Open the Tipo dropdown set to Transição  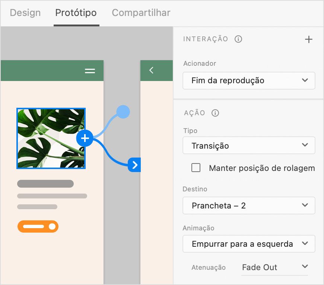pos(249,145)
